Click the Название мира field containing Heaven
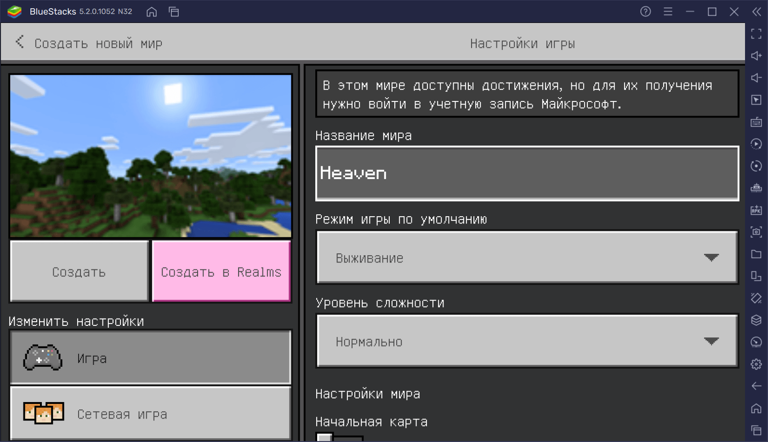This screenshot has width=768, height=442. coord(527,173)
